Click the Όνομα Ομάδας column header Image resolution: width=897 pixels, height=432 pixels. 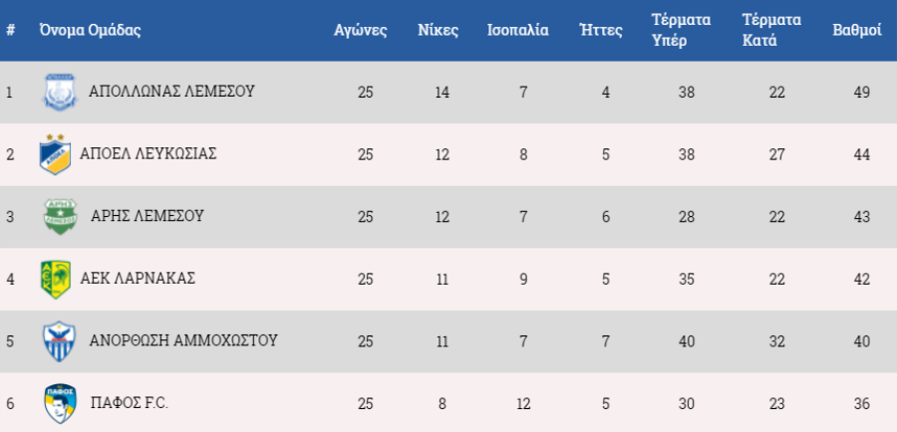click(x=90, y=30)
